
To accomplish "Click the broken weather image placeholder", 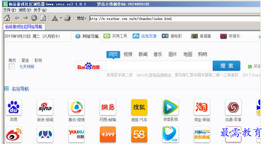I will [x=12, y=67].
